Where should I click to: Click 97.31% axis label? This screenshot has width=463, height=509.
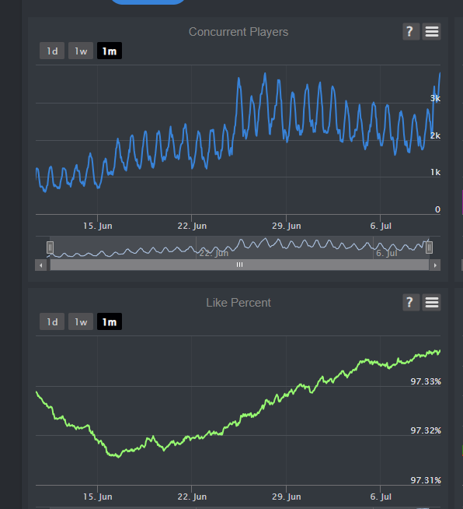(426, 480)
